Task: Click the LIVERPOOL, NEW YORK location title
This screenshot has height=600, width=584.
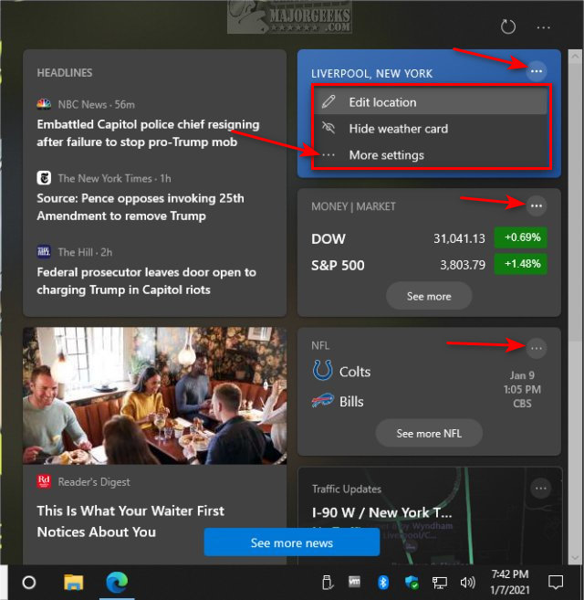Action: [371, 73]
